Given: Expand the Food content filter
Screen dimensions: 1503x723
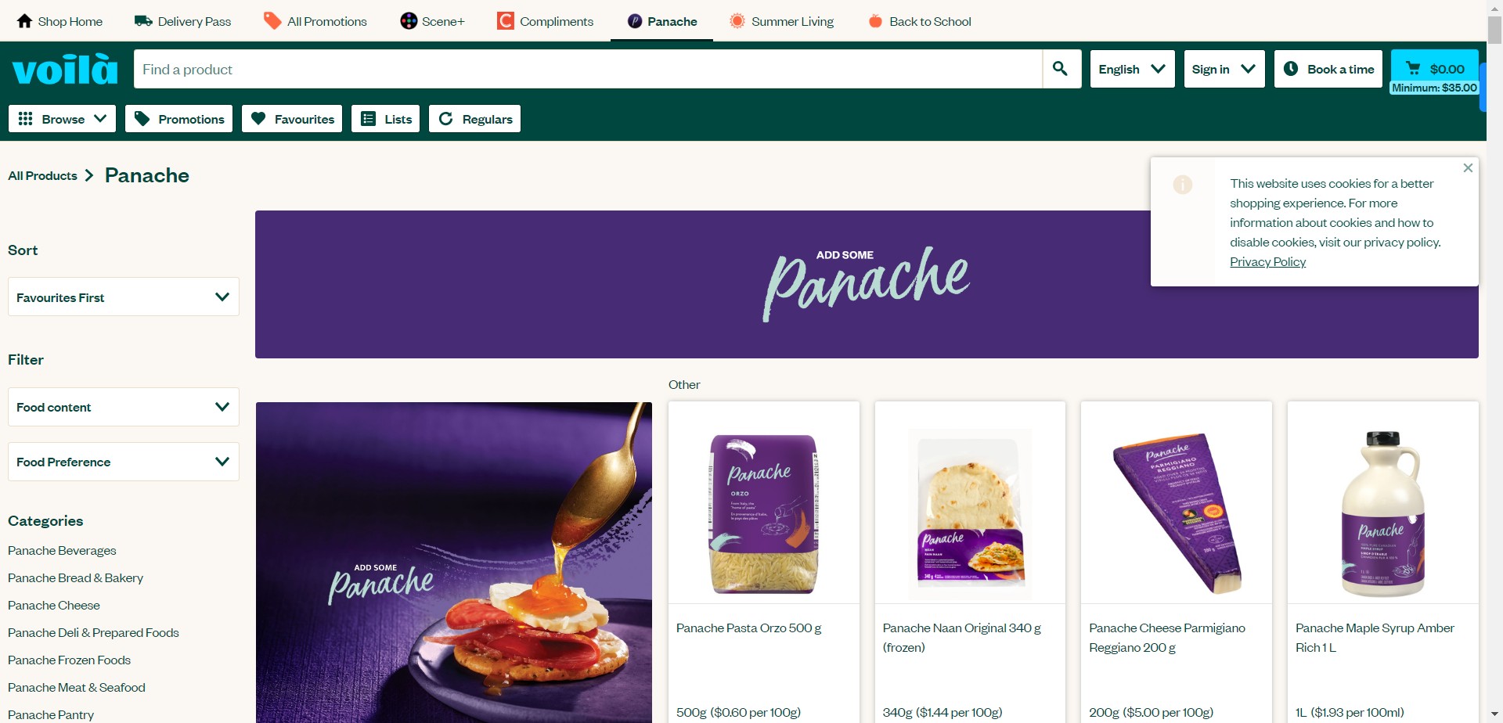Looking at the screenshot, I should 124,407.
